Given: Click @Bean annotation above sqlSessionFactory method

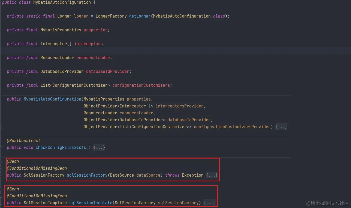Looking at the screenshot, I should pos(13,161).
